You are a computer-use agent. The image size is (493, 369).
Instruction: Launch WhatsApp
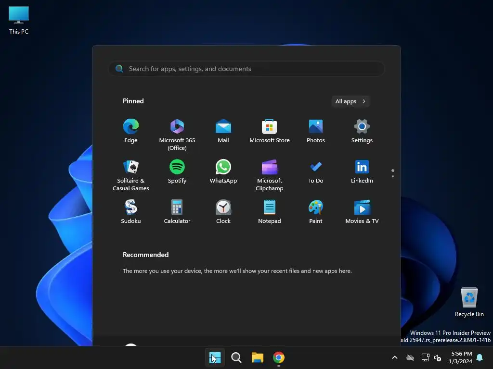coord(223,172)
